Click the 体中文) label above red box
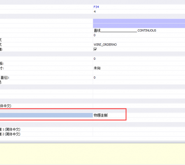The image size is (185, 165). (6, 106)
